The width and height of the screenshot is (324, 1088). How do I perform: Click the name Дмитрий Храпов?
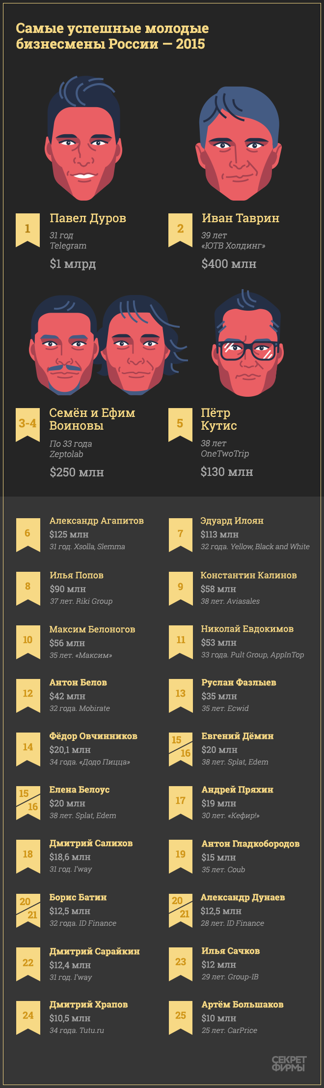pyautogui.click(x=88, y=1004)
